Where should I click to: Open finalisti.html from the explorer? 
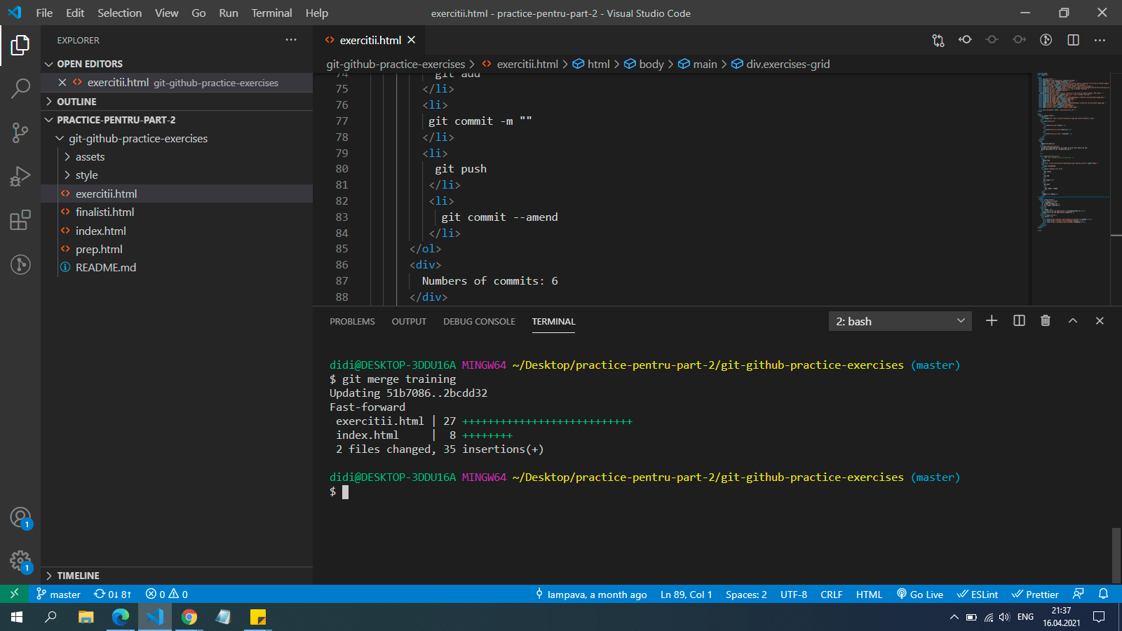tap(104, 212)
